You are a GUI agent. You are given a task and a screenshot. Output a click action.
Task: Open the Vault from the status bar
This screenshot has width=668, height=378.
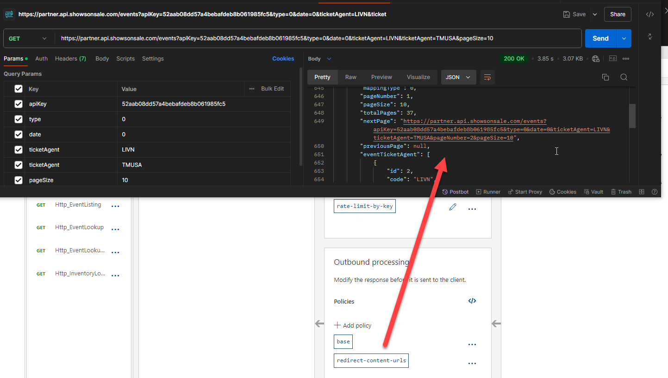click(593, 192)
